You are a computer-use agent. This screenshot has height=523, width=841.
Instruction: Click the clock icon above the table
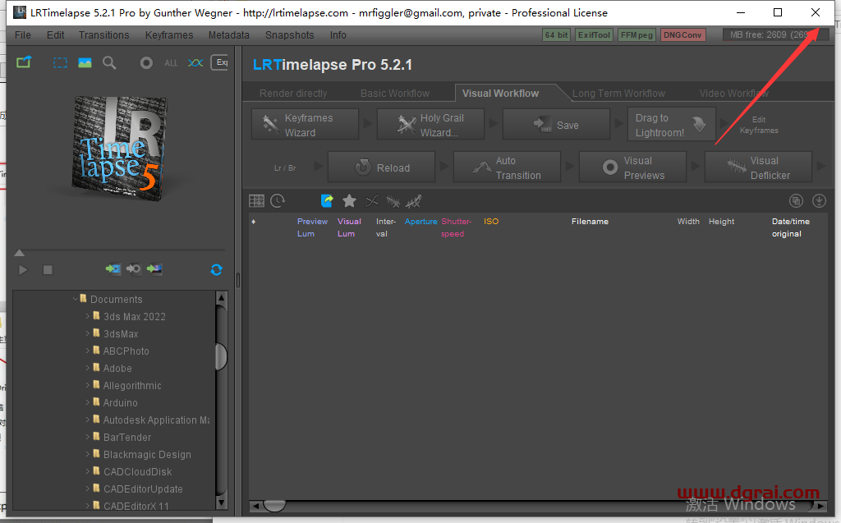pyautogui.click(x=278, y=200)
